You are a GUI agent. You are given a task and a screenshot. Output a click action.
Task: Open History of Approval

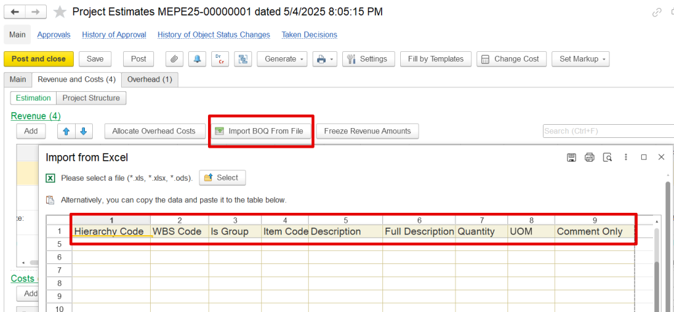(114, 35)
